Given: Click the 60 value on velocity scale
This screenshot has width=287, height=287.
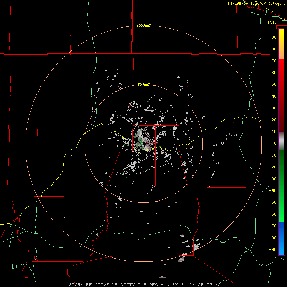Looking at the screenshot, I should coord(274,73).
